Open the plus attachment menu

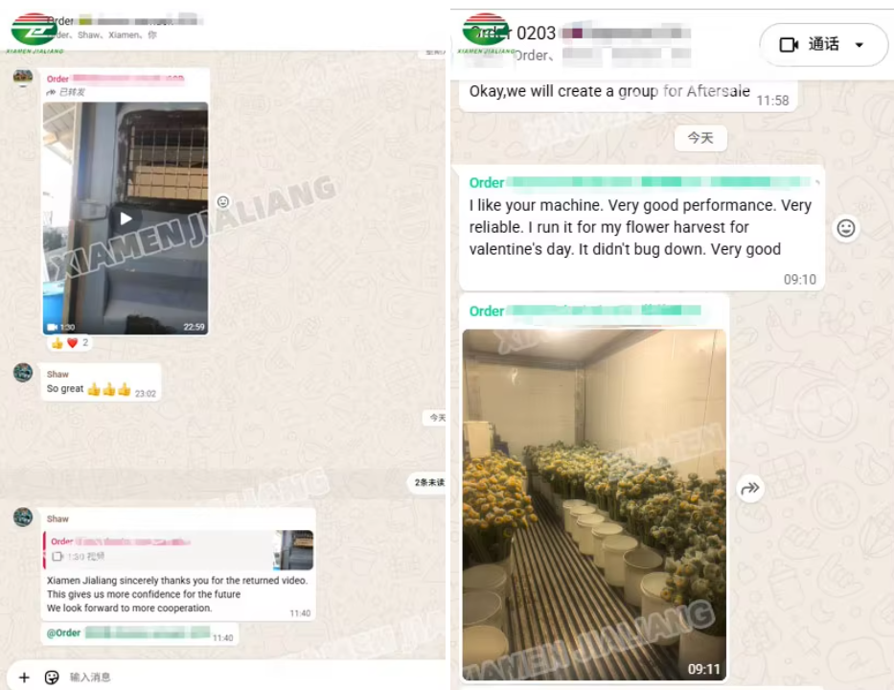pyautogui.click(x=24, y=677)
